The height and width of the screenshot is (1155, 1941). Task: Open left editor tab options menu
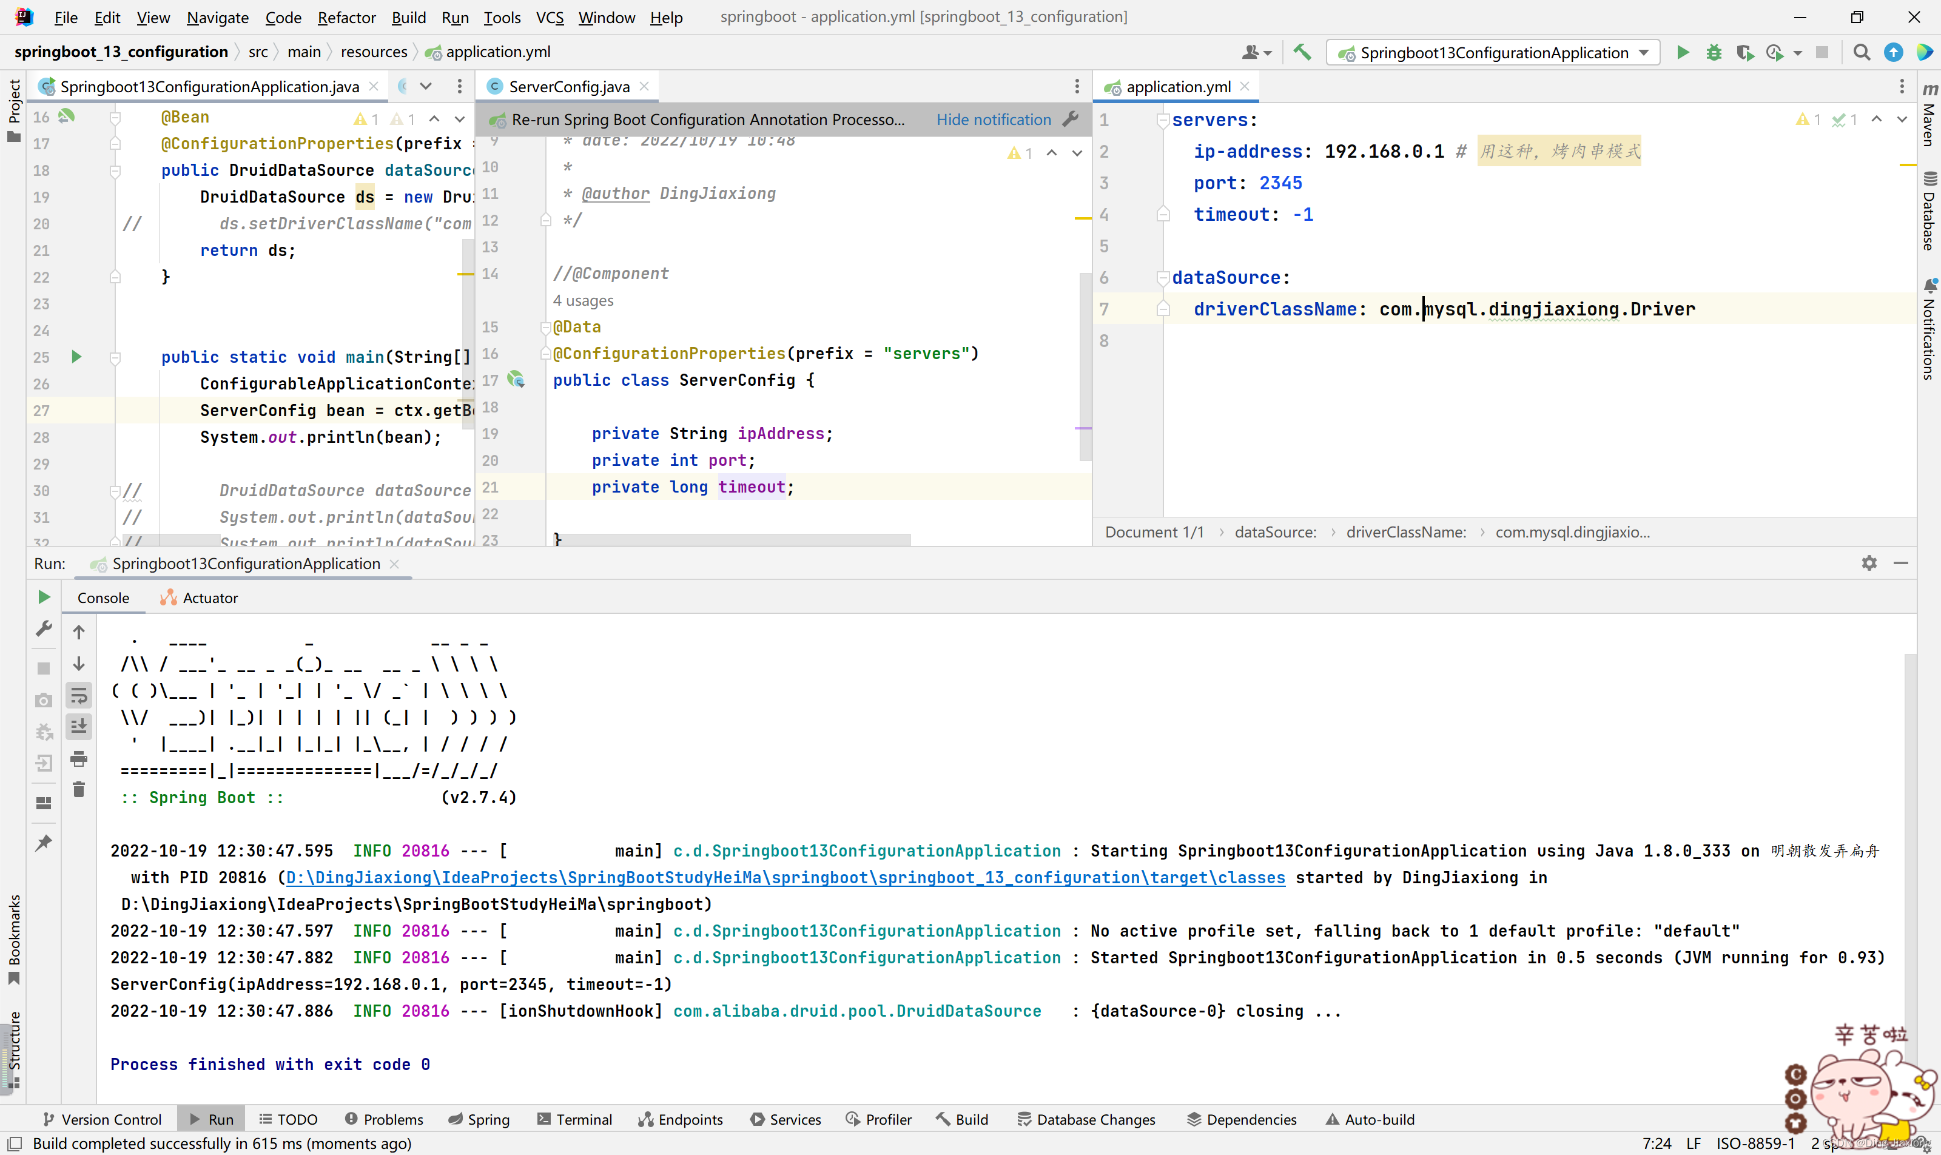point(459,86)
